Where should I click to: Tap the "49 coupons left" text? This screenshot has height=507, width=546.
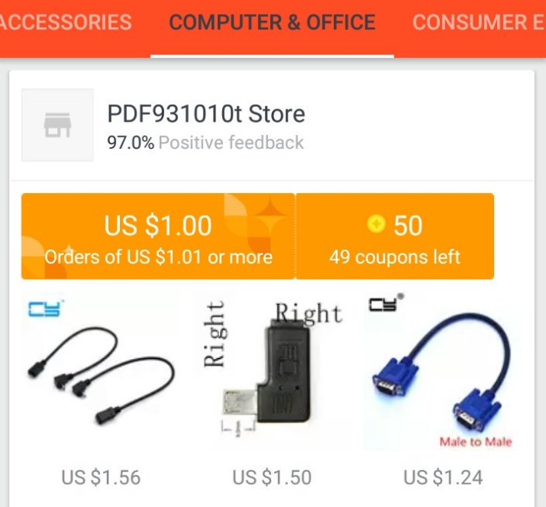tap(395, 257)
